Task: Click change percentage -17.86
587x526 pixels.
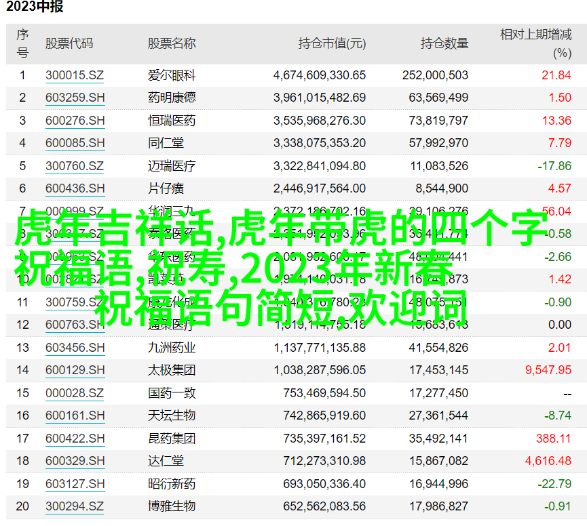Action: pyautogui.click(x=554, y=166)
